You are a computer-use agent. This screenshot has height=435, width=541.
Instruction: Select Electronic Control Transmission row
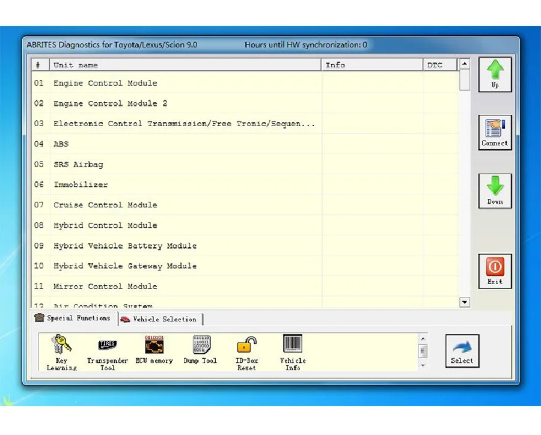[245, 124]
